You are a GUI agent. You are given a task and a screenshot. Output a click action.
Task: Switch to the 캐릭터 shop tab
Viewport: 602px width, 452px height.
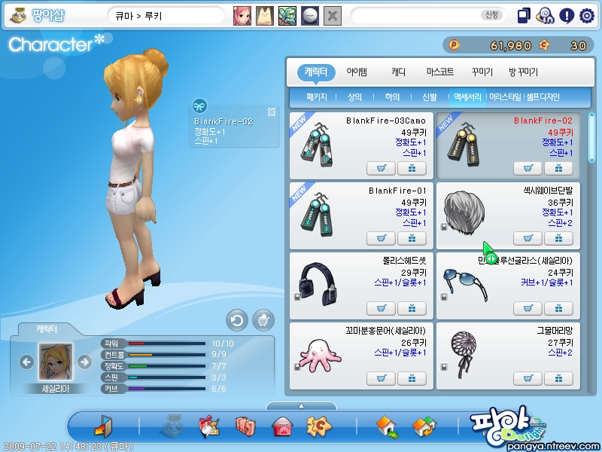point(316,72)
